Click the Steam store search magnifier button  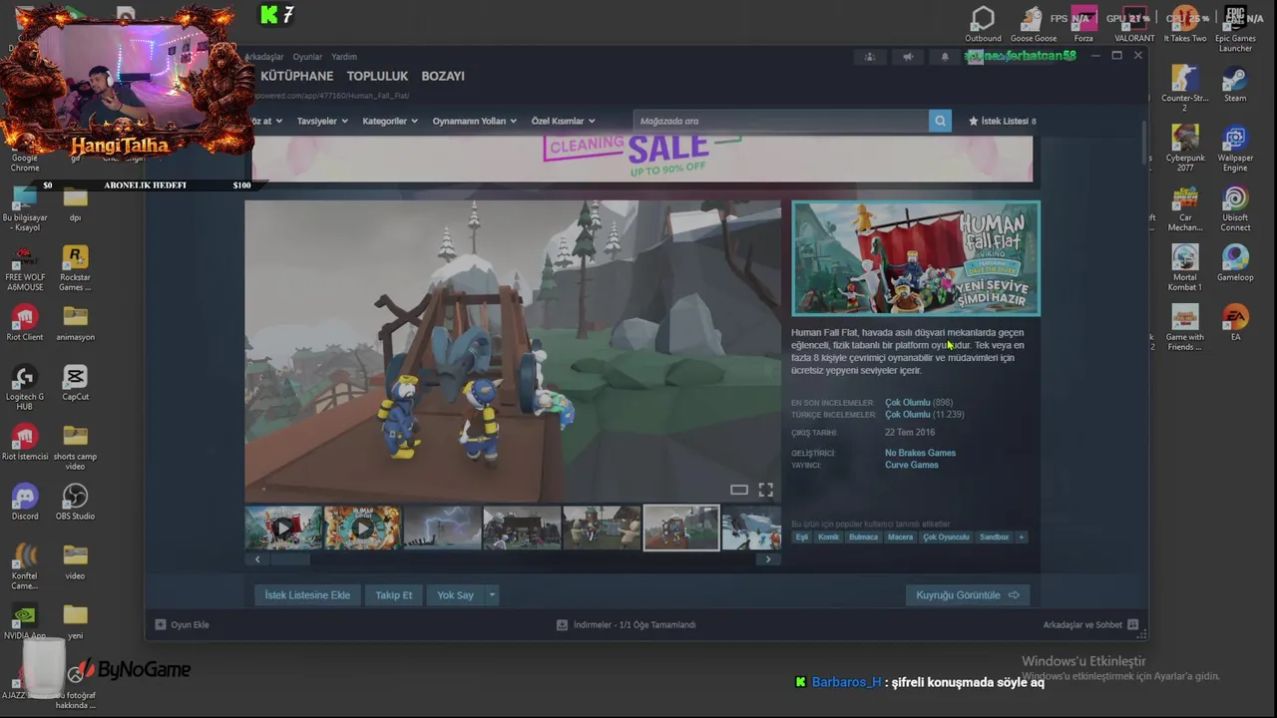click(940, 121)
